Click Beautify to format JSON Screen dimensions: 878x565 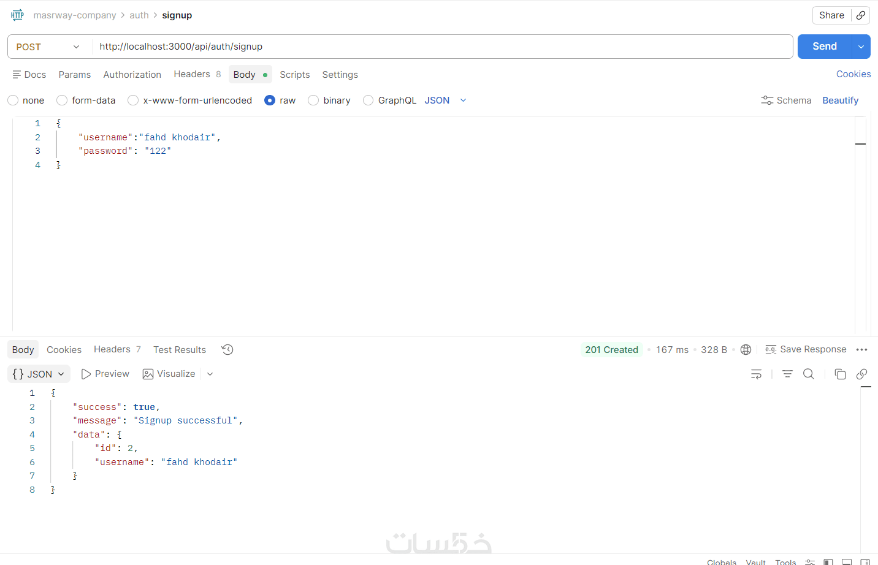[841, 100]
